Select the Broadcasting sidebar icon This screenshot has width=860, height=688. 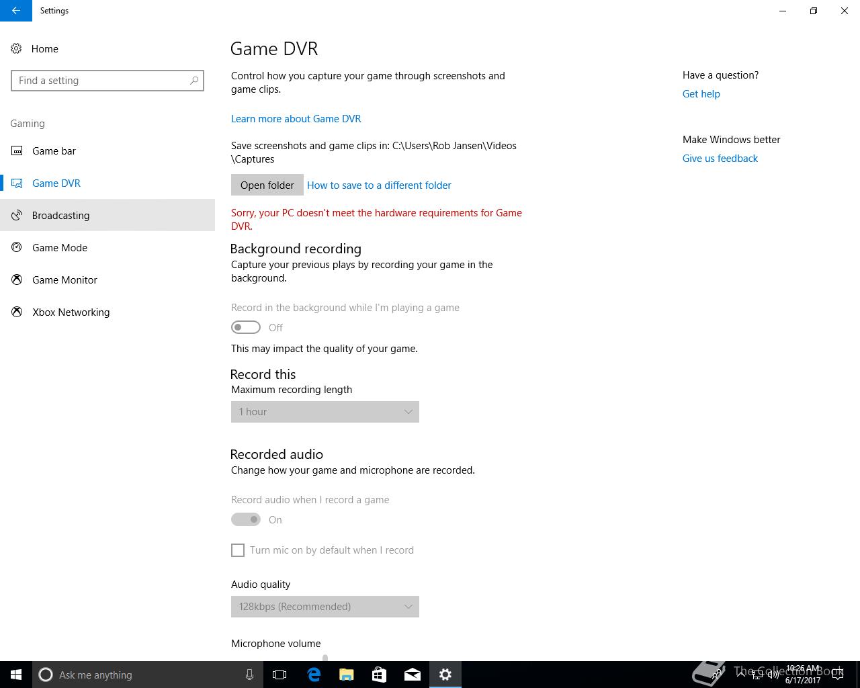pos(17,215)
